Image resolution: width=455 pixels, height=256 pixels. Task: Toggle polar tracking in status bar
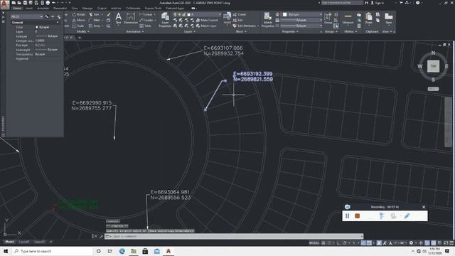[345, 243]
